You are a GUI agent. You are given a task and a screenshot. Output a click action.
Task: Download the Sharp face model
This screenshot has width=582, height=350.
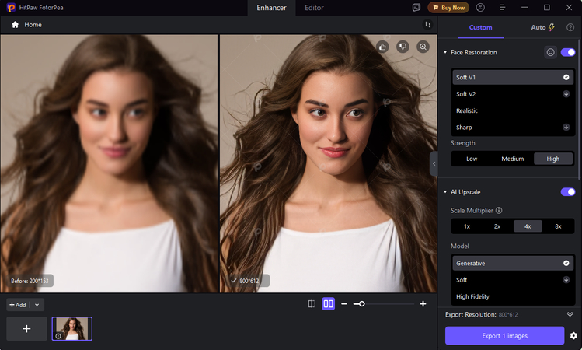[566, 127]
